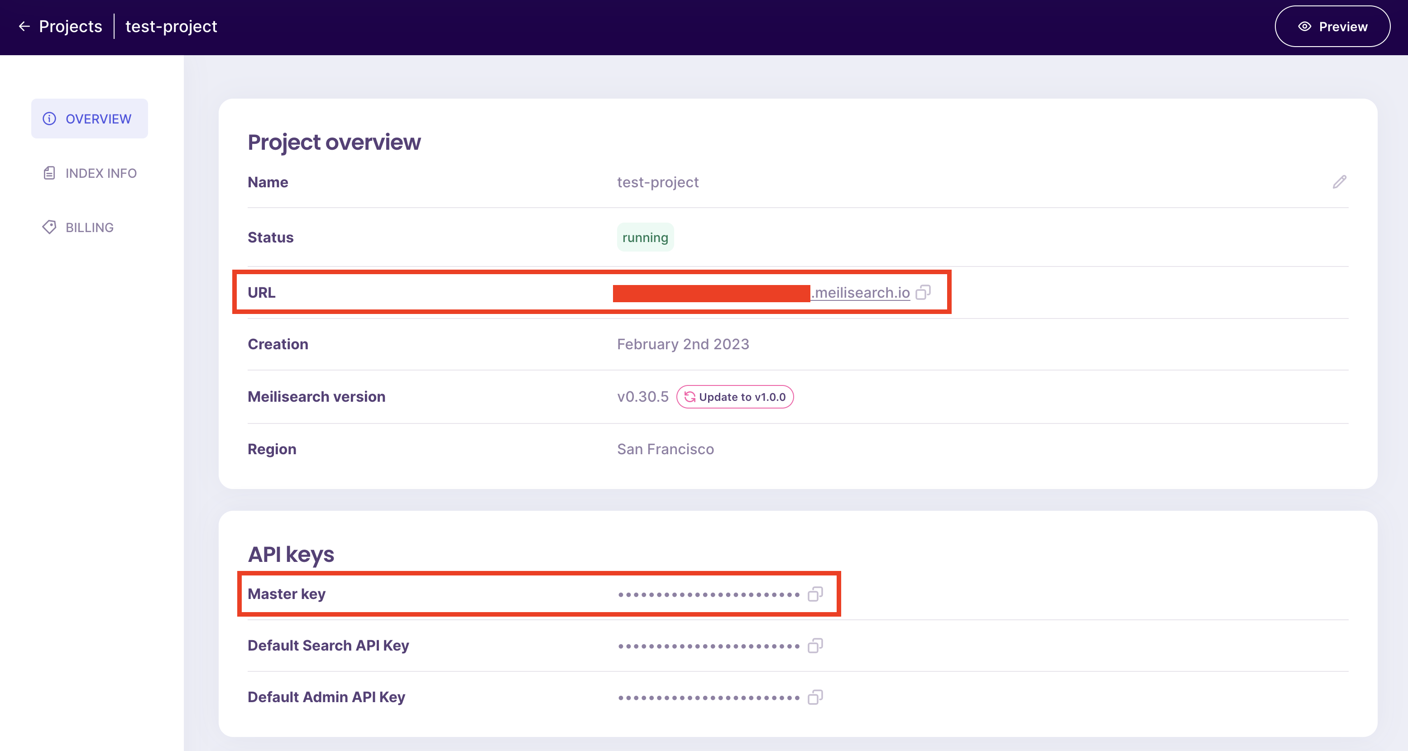
Task: Copy the Master key
Action: click(x=815, y=594)
